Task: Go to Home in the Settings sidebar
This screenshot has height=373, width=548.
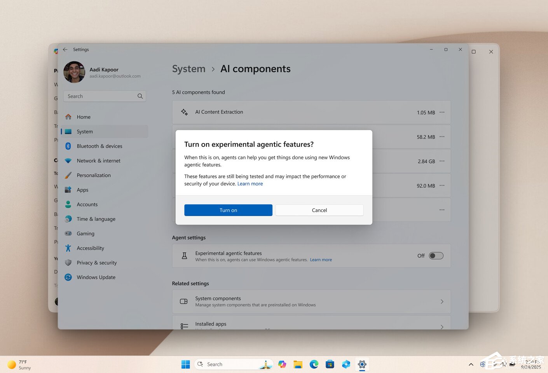Action: pos(84,117)
